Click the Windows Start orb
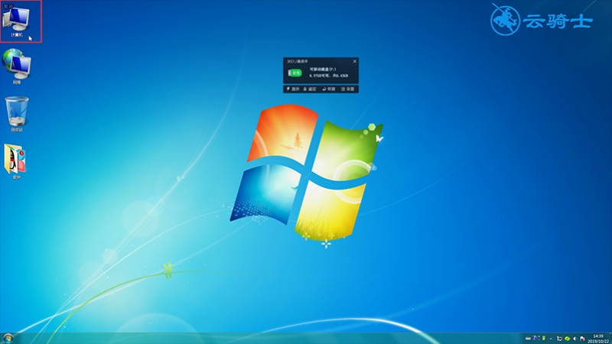 (8, 338)
